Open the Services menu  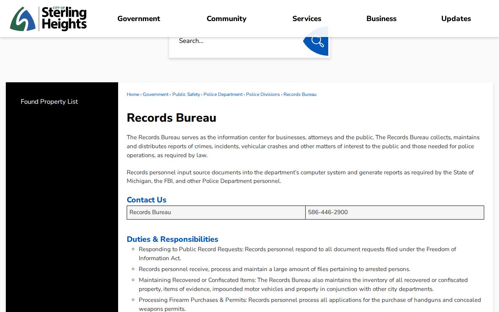tap(307, 19)
